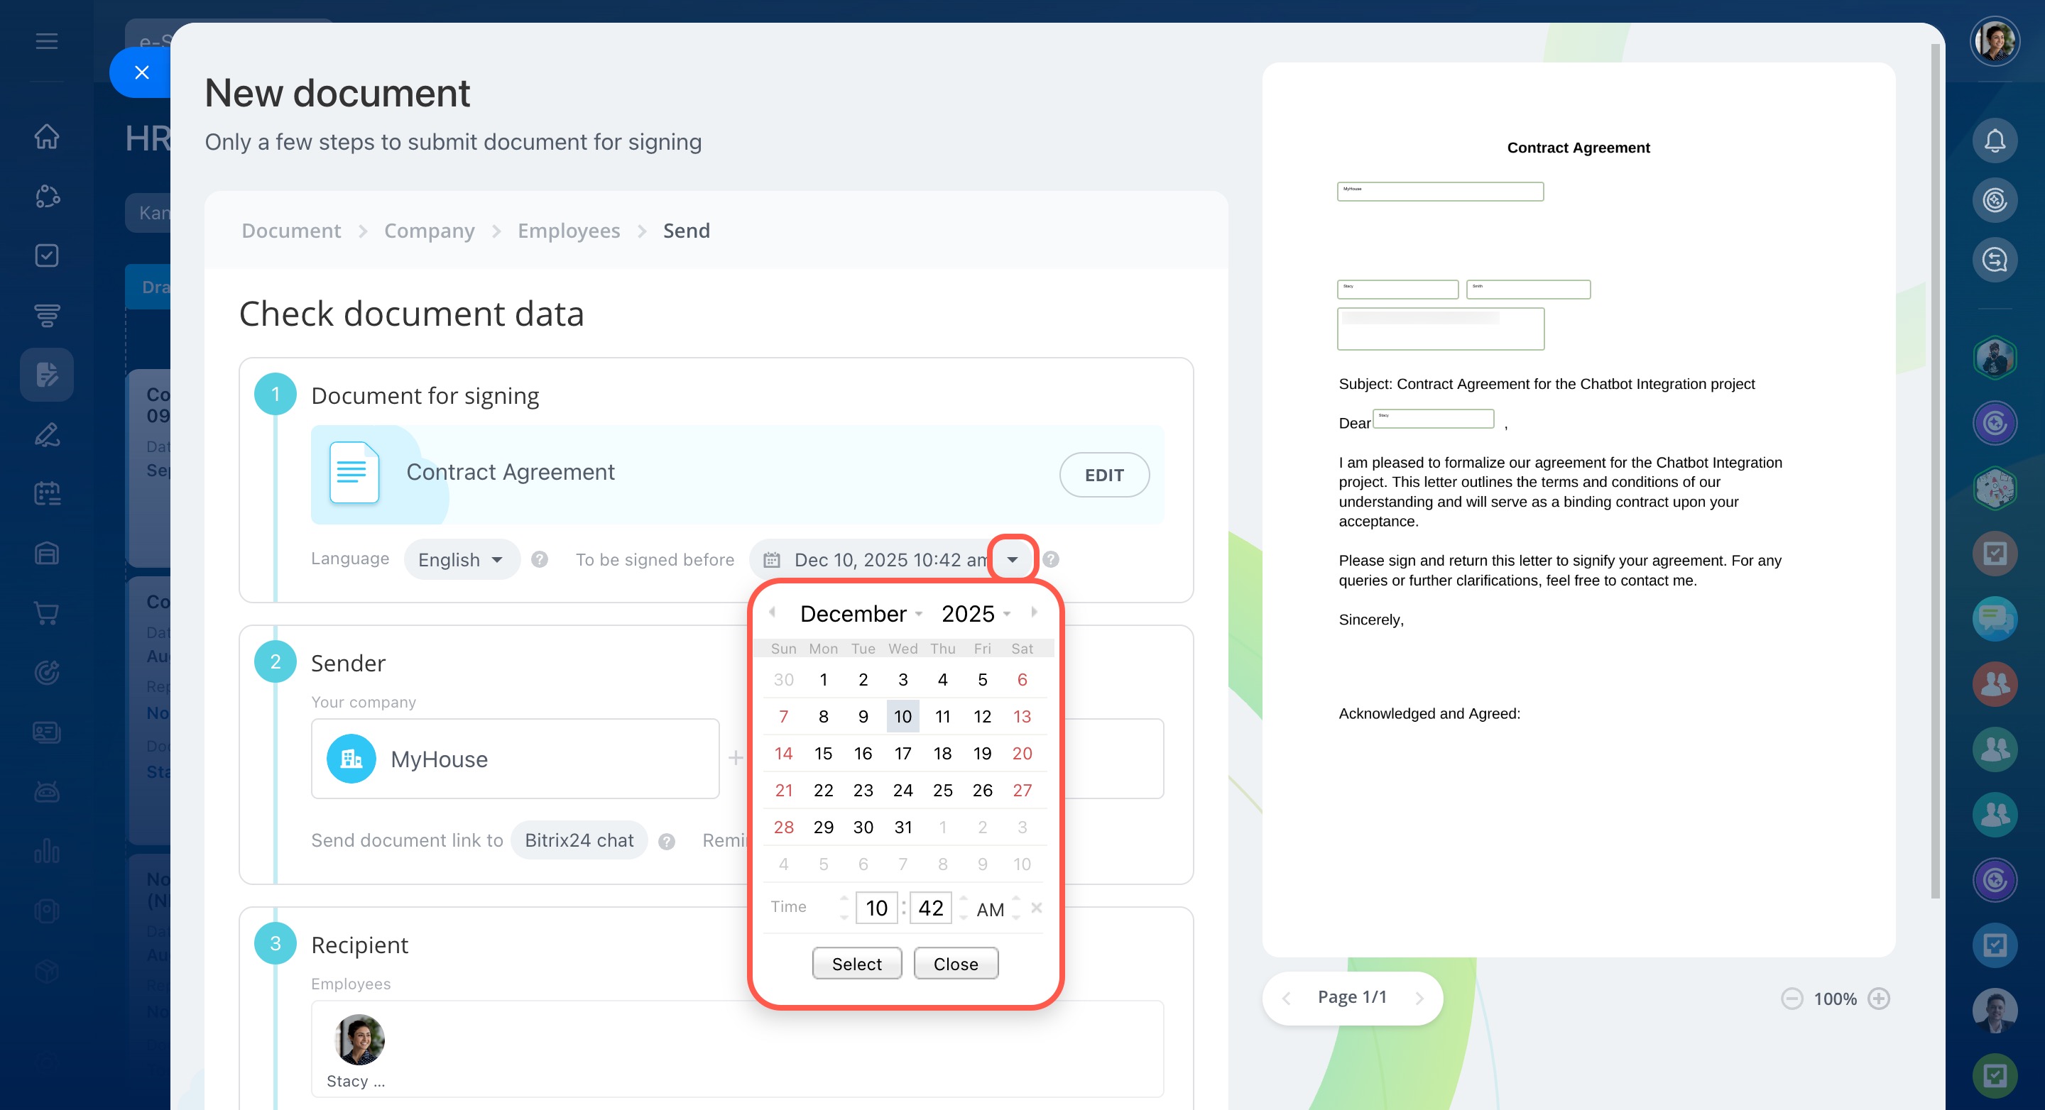Click the Select button in calendar
The width and height of the screenshot is (2045, 1110).
pyautogui.click(x=856, y=963)
